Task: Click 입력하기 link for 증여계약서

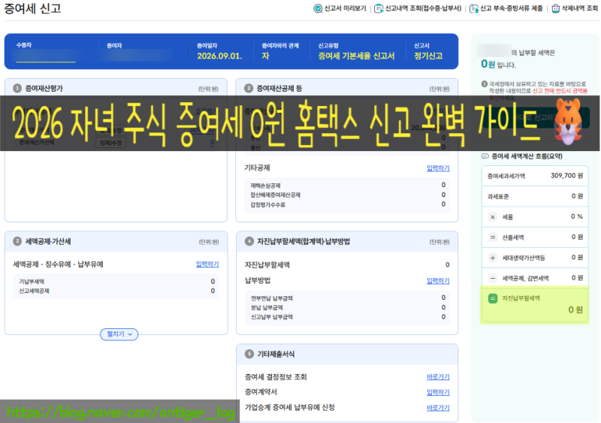Action: (438, 392)
